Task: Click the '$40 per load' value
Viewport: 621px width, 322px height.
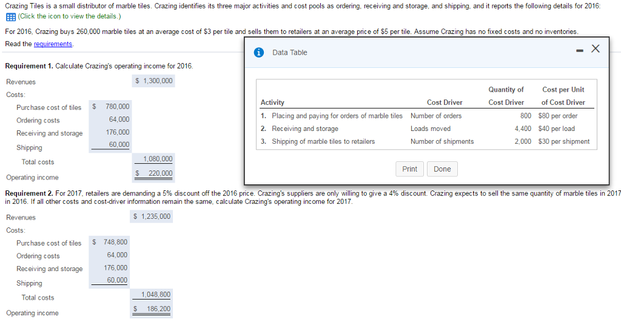Action: 557,129
